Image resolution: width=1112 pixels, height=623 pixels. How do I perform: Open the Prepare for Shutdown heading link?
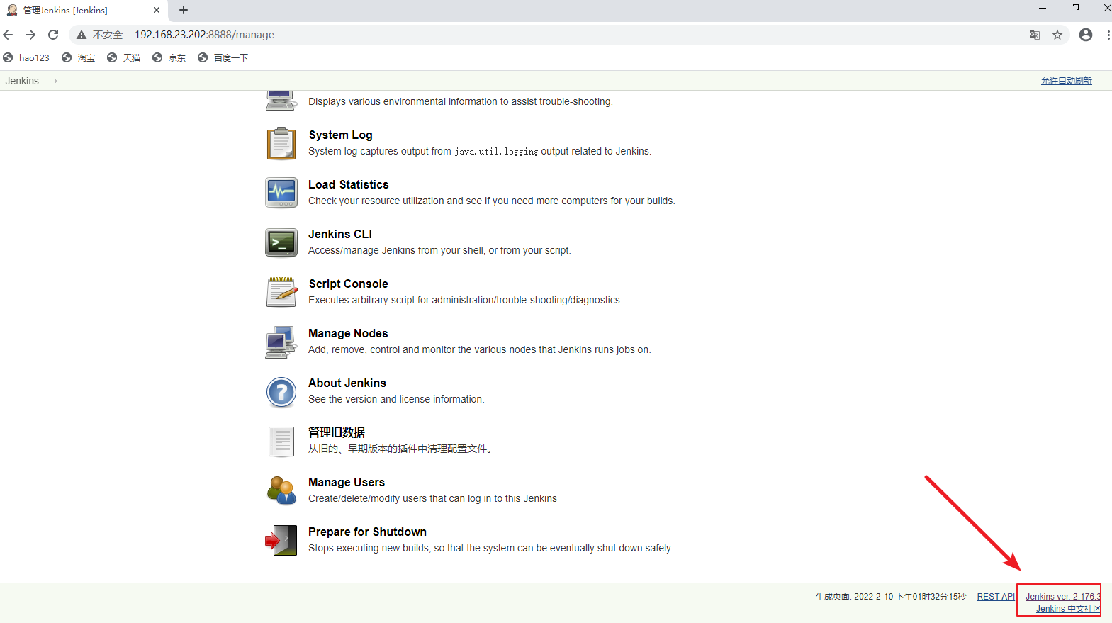(x=367, y=532)
